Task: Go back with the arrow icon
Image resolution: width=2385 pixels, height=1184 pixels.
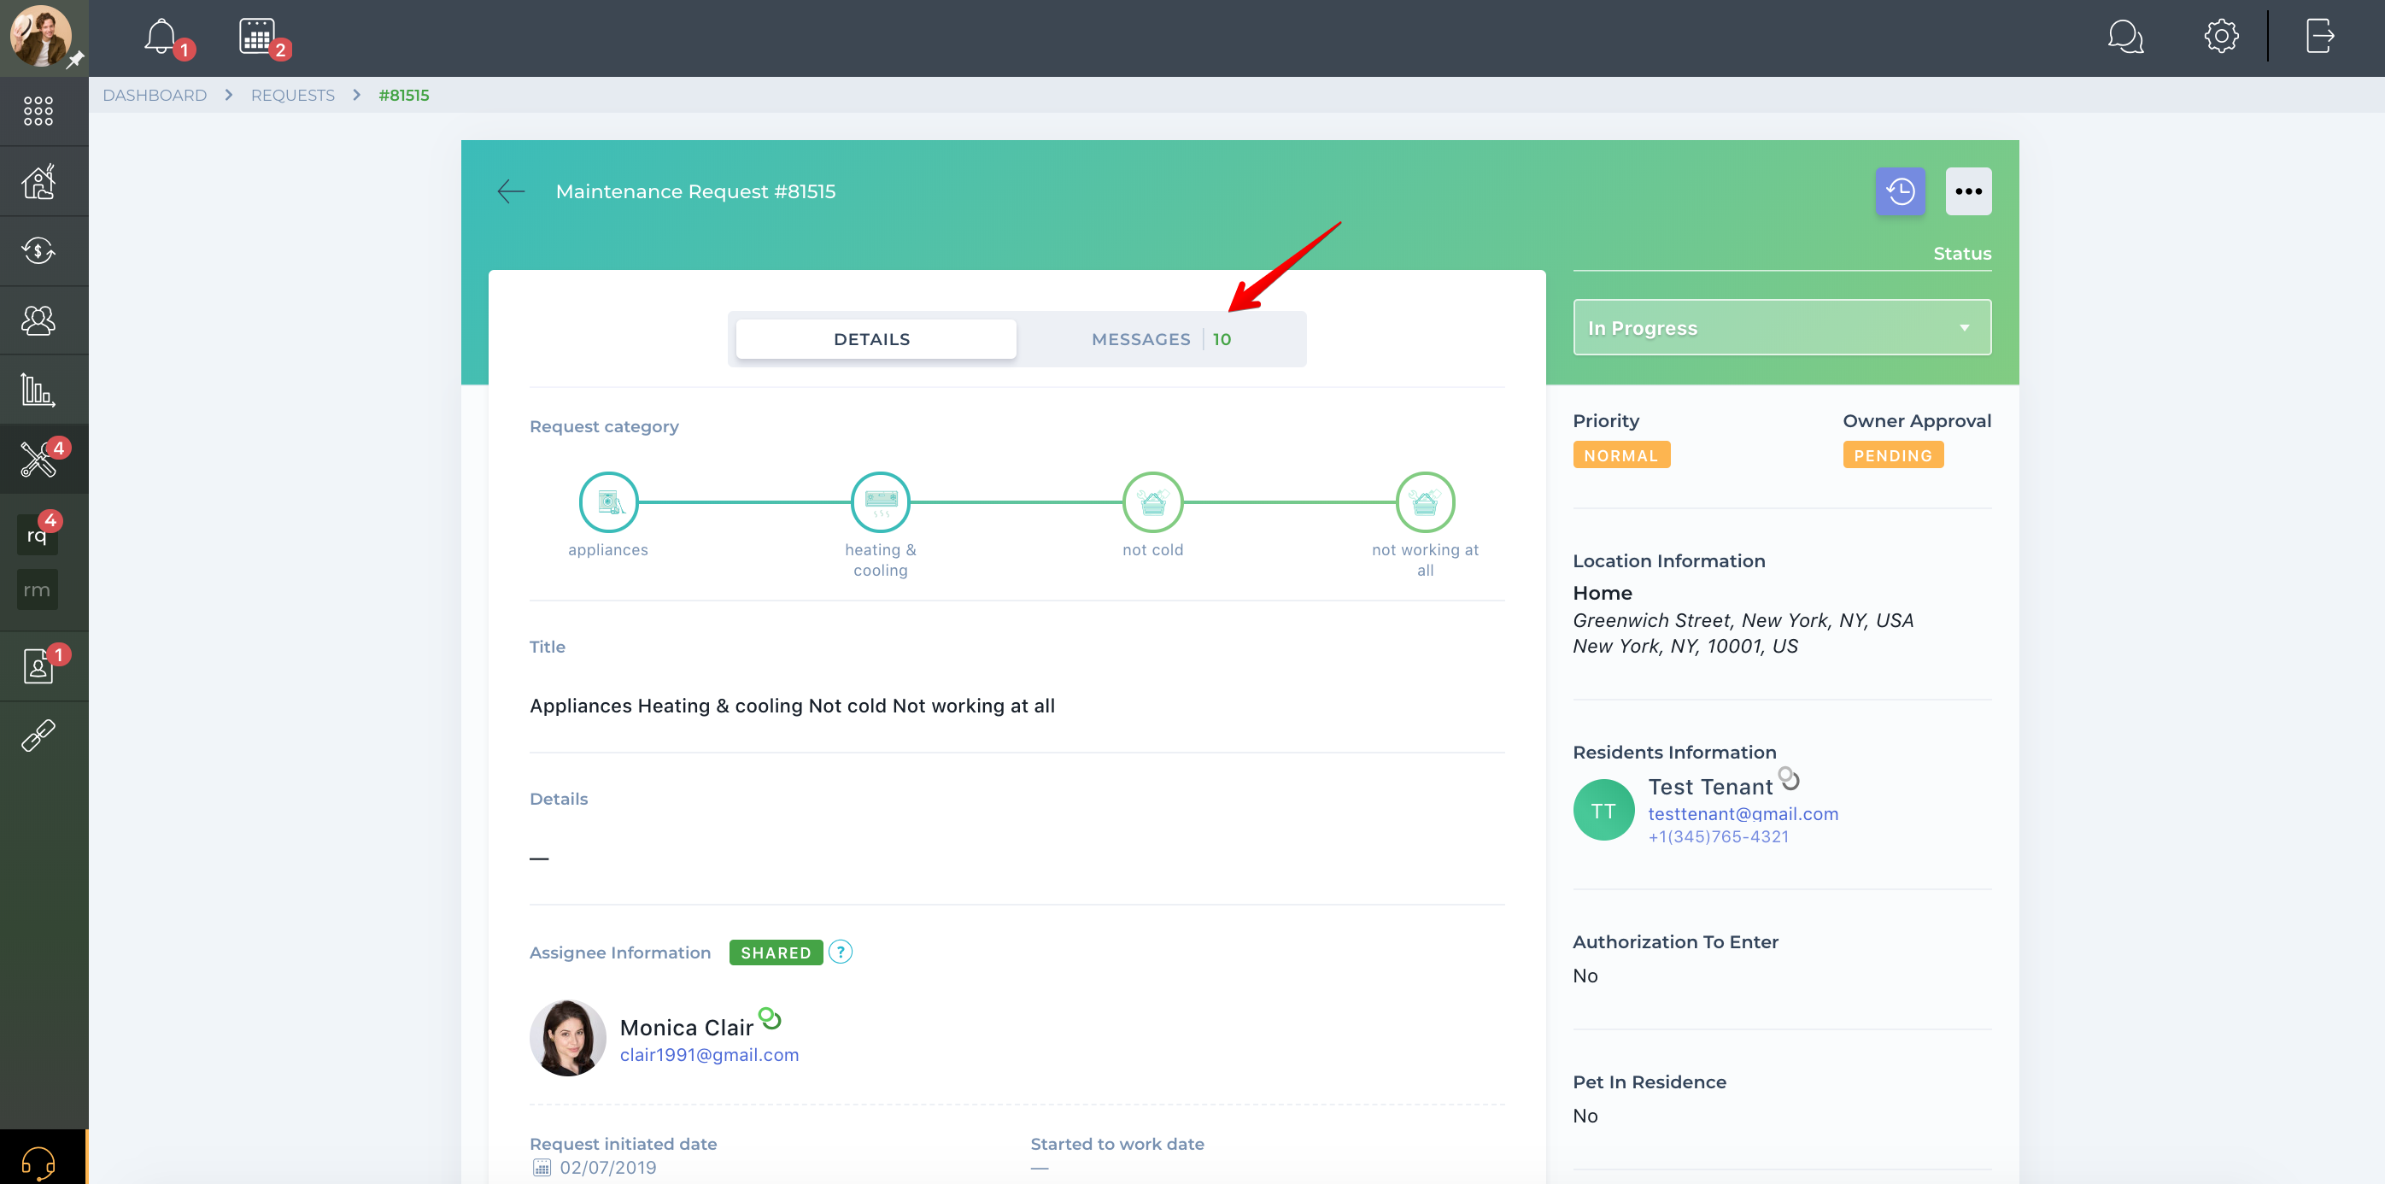Action: pos(511,191)
